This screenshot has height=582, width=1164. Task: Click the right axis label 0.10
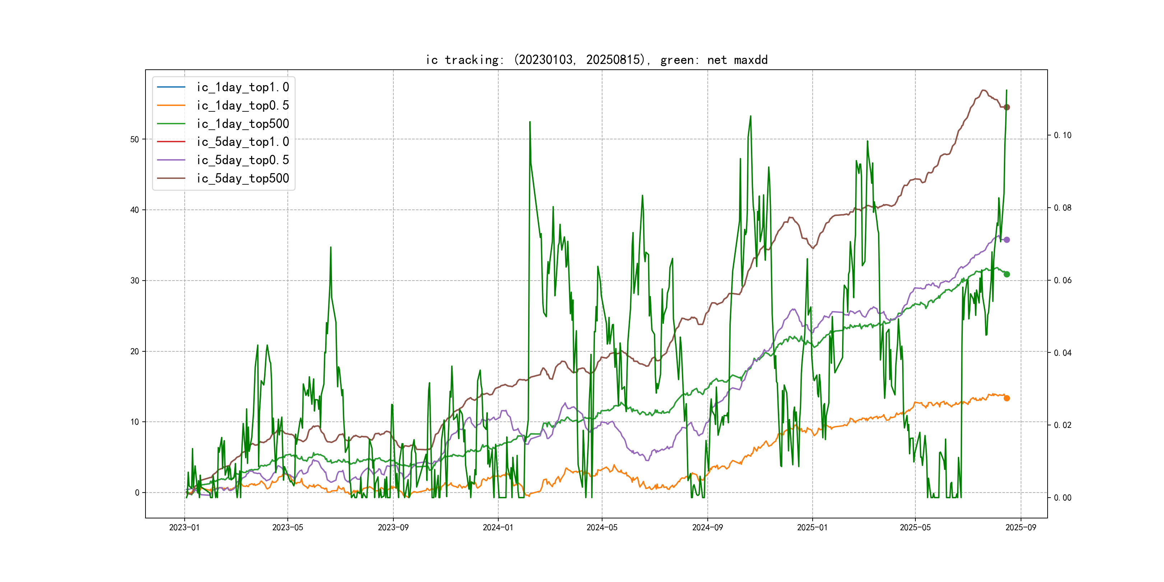pos(1062,135)
